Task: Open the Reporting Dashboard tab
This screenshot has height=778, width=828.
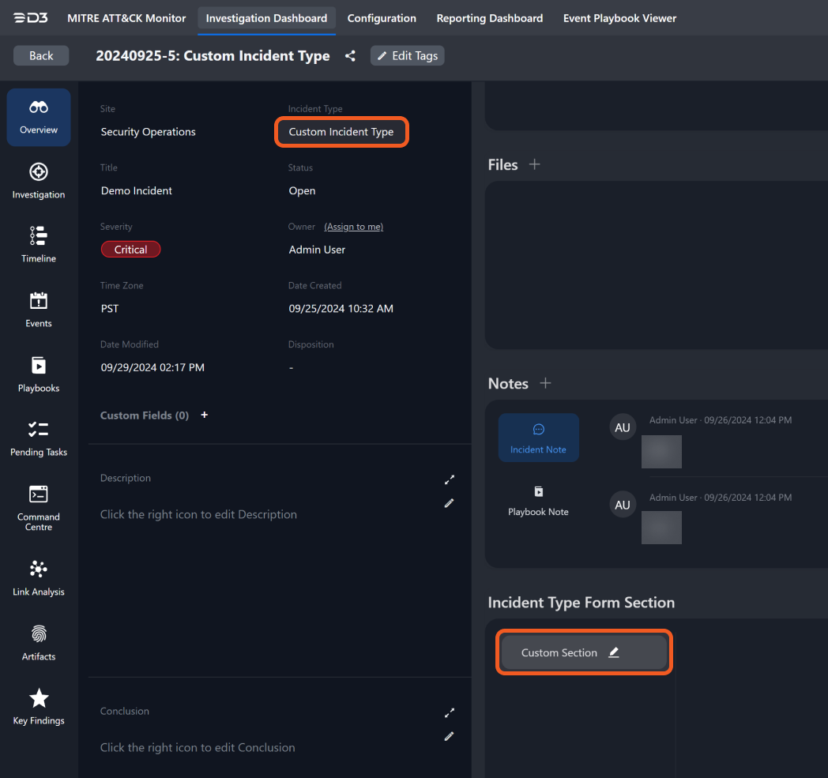Action: pyautogui.click(x=490, y=18)
